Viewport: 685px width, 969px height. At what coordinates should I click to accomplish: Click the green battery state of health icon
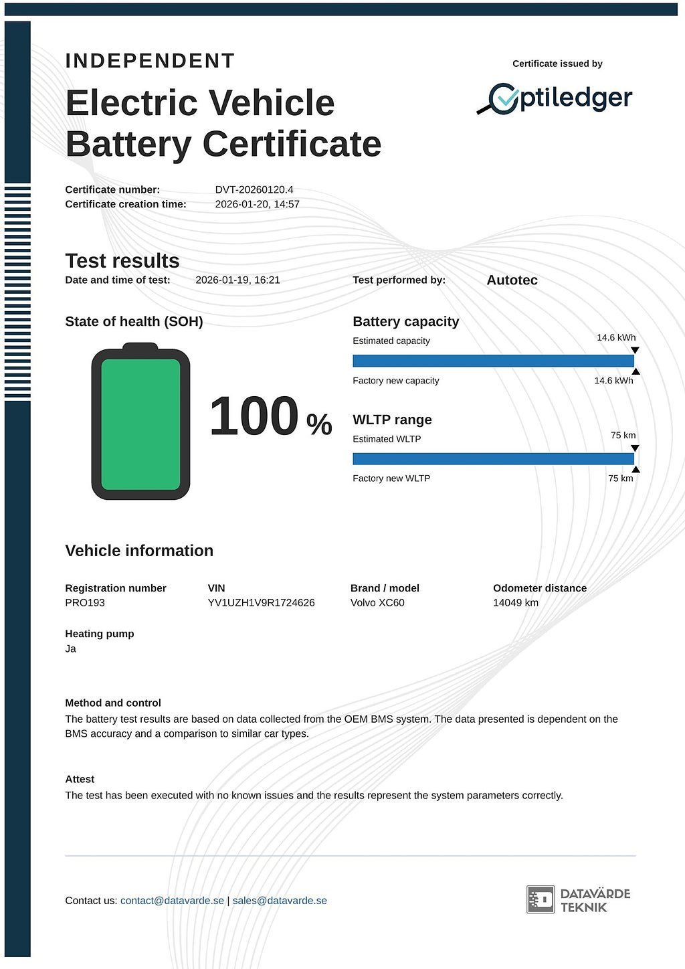point(140,422)
